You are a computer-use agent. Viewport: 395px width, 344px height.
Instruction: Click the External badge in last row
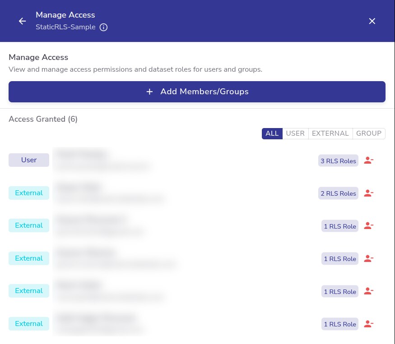coord(29,324)
